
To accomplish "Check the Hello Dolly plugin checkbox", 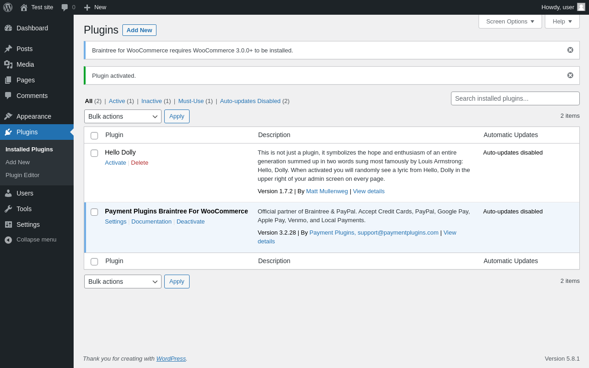I will [x=94, y=153].
